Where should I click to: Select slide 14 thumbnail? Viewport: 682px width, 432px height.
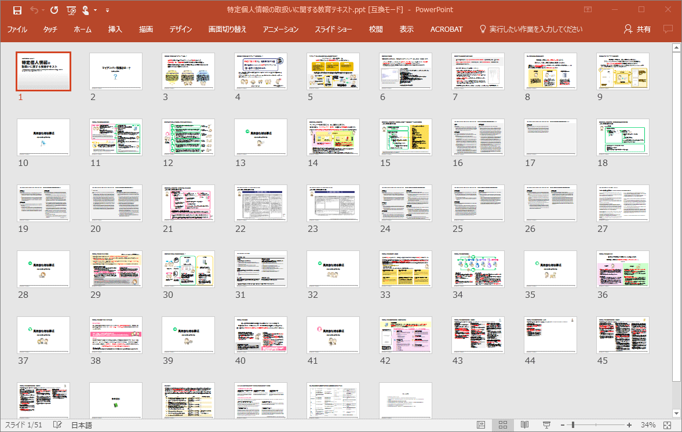pyautogui.click(x=333, y=137)
